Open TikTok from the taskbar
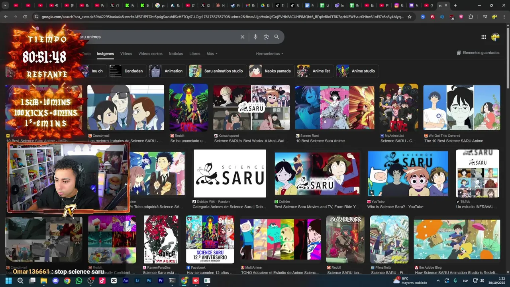This screenshot has height=287, width=510. coord(102,281)
